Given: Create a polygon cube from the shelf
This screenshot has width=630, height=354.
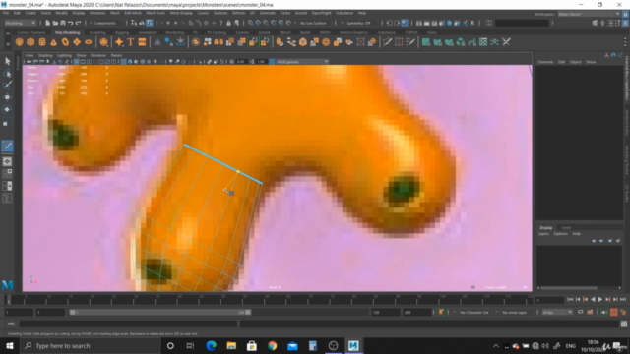Looking at the screenshot, I should coord(31,42).
